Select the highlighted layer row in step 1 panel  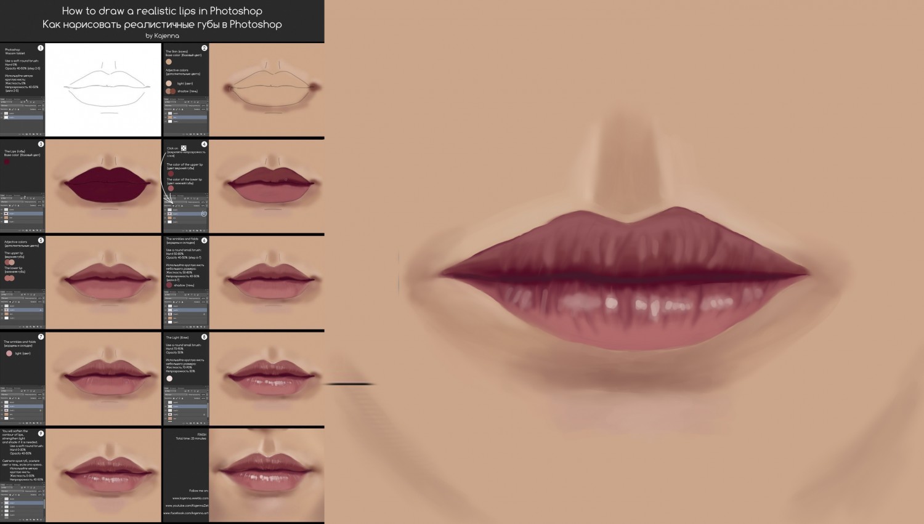point(22,117)
